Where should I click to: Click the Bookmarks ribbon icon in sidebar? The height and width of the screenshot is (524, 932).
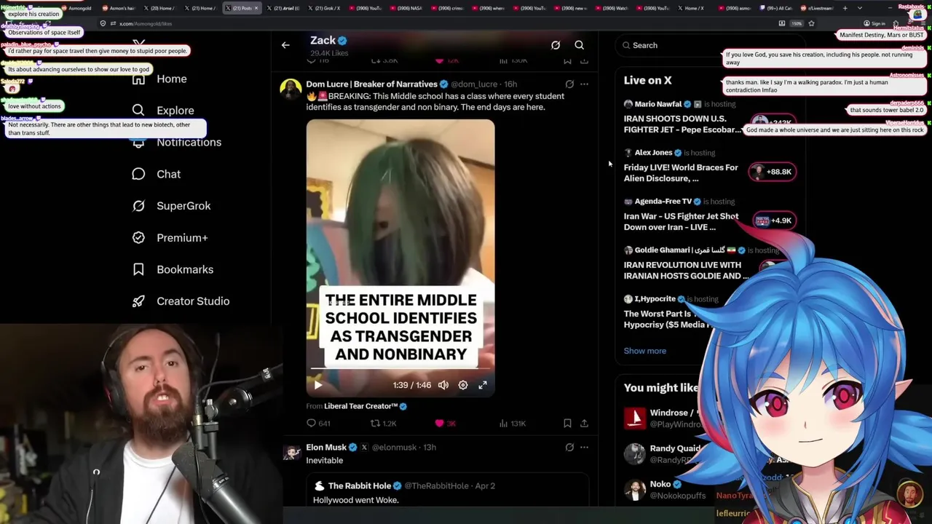[138, 269]
